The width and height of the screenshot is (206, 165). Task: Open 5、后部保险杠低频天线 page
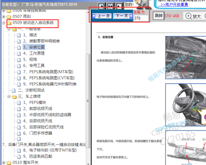tap(43, 127)
